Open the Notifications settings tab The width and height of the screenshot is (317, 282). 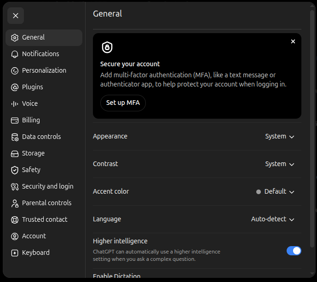click(x=44, y=54)
